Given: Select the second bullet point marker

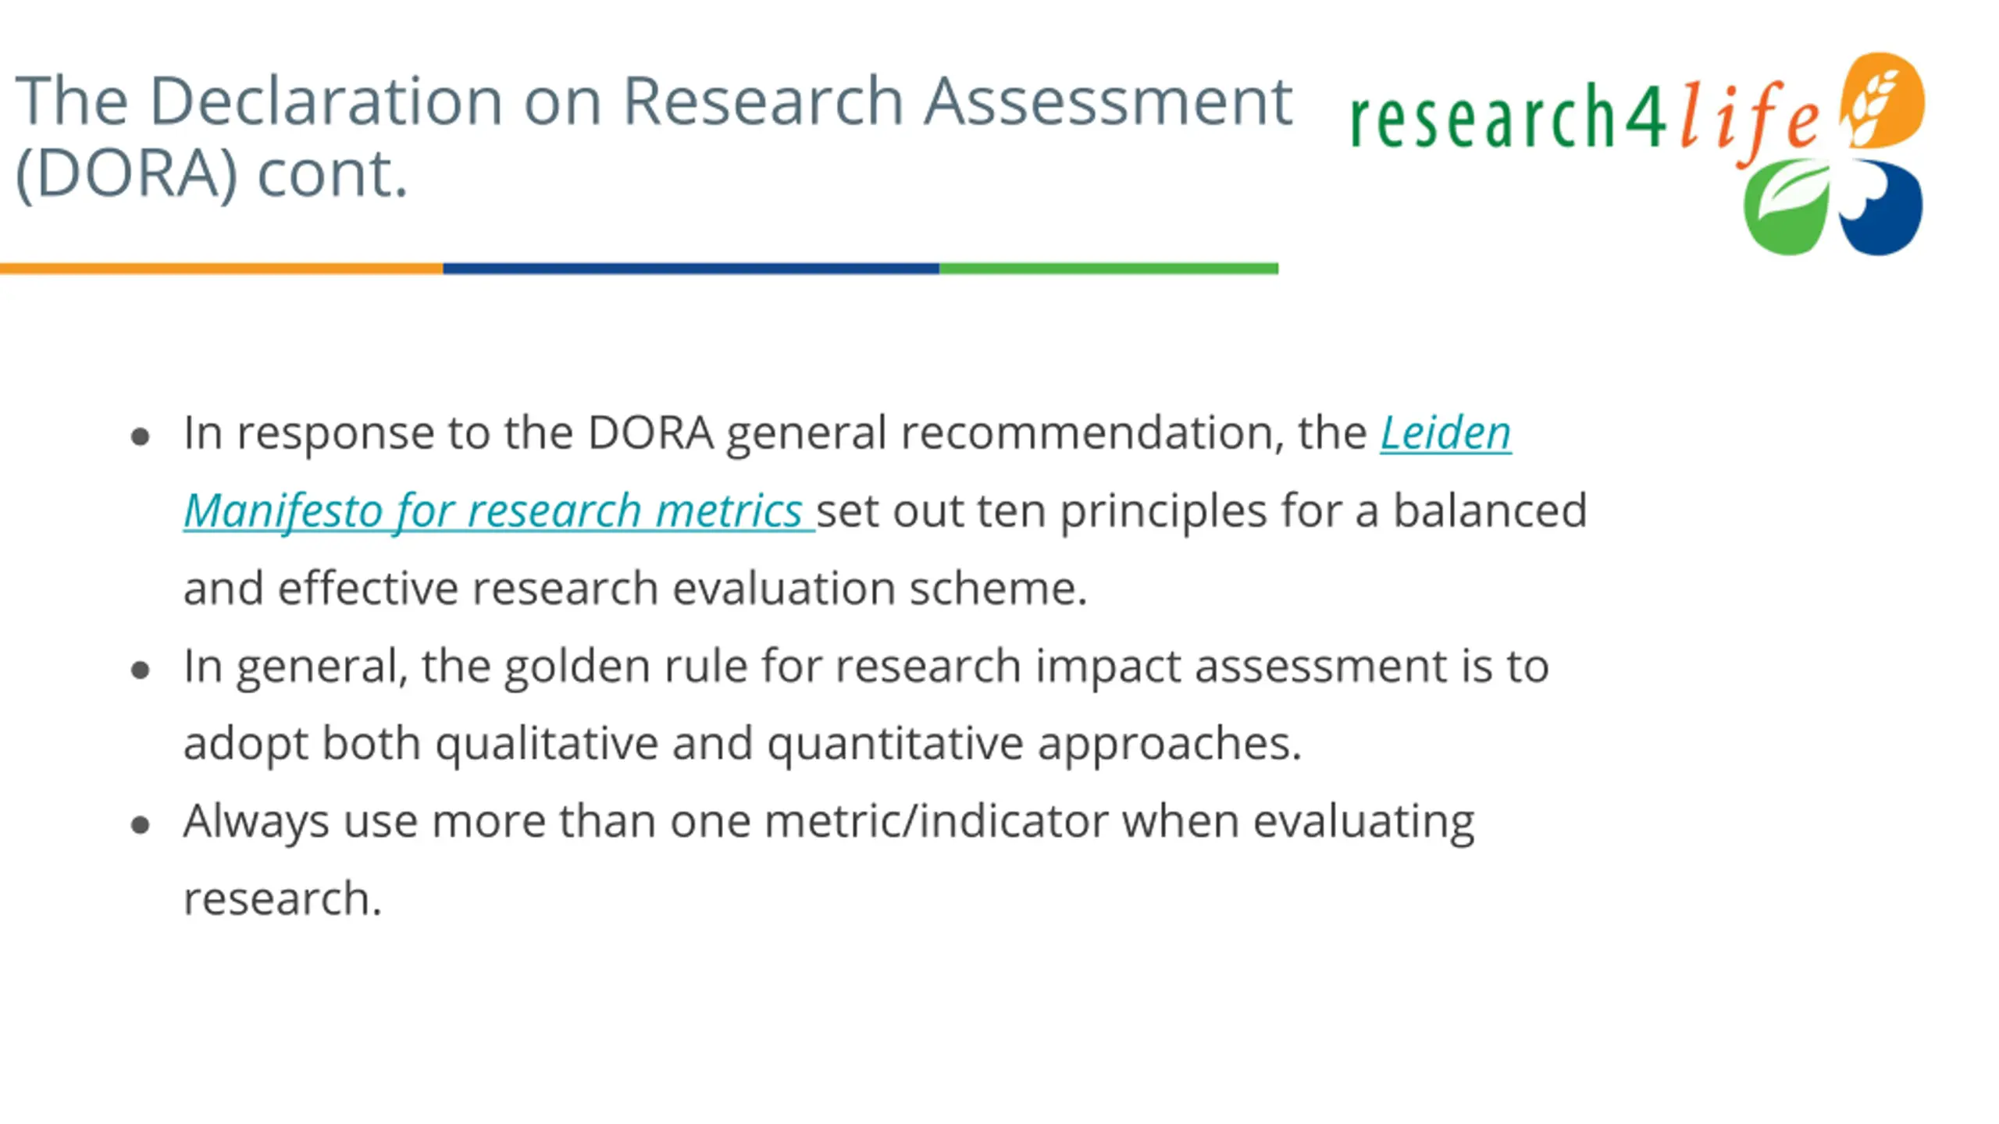Looking at the screenshot, I should pyautogui.click(x=141, y=670).
